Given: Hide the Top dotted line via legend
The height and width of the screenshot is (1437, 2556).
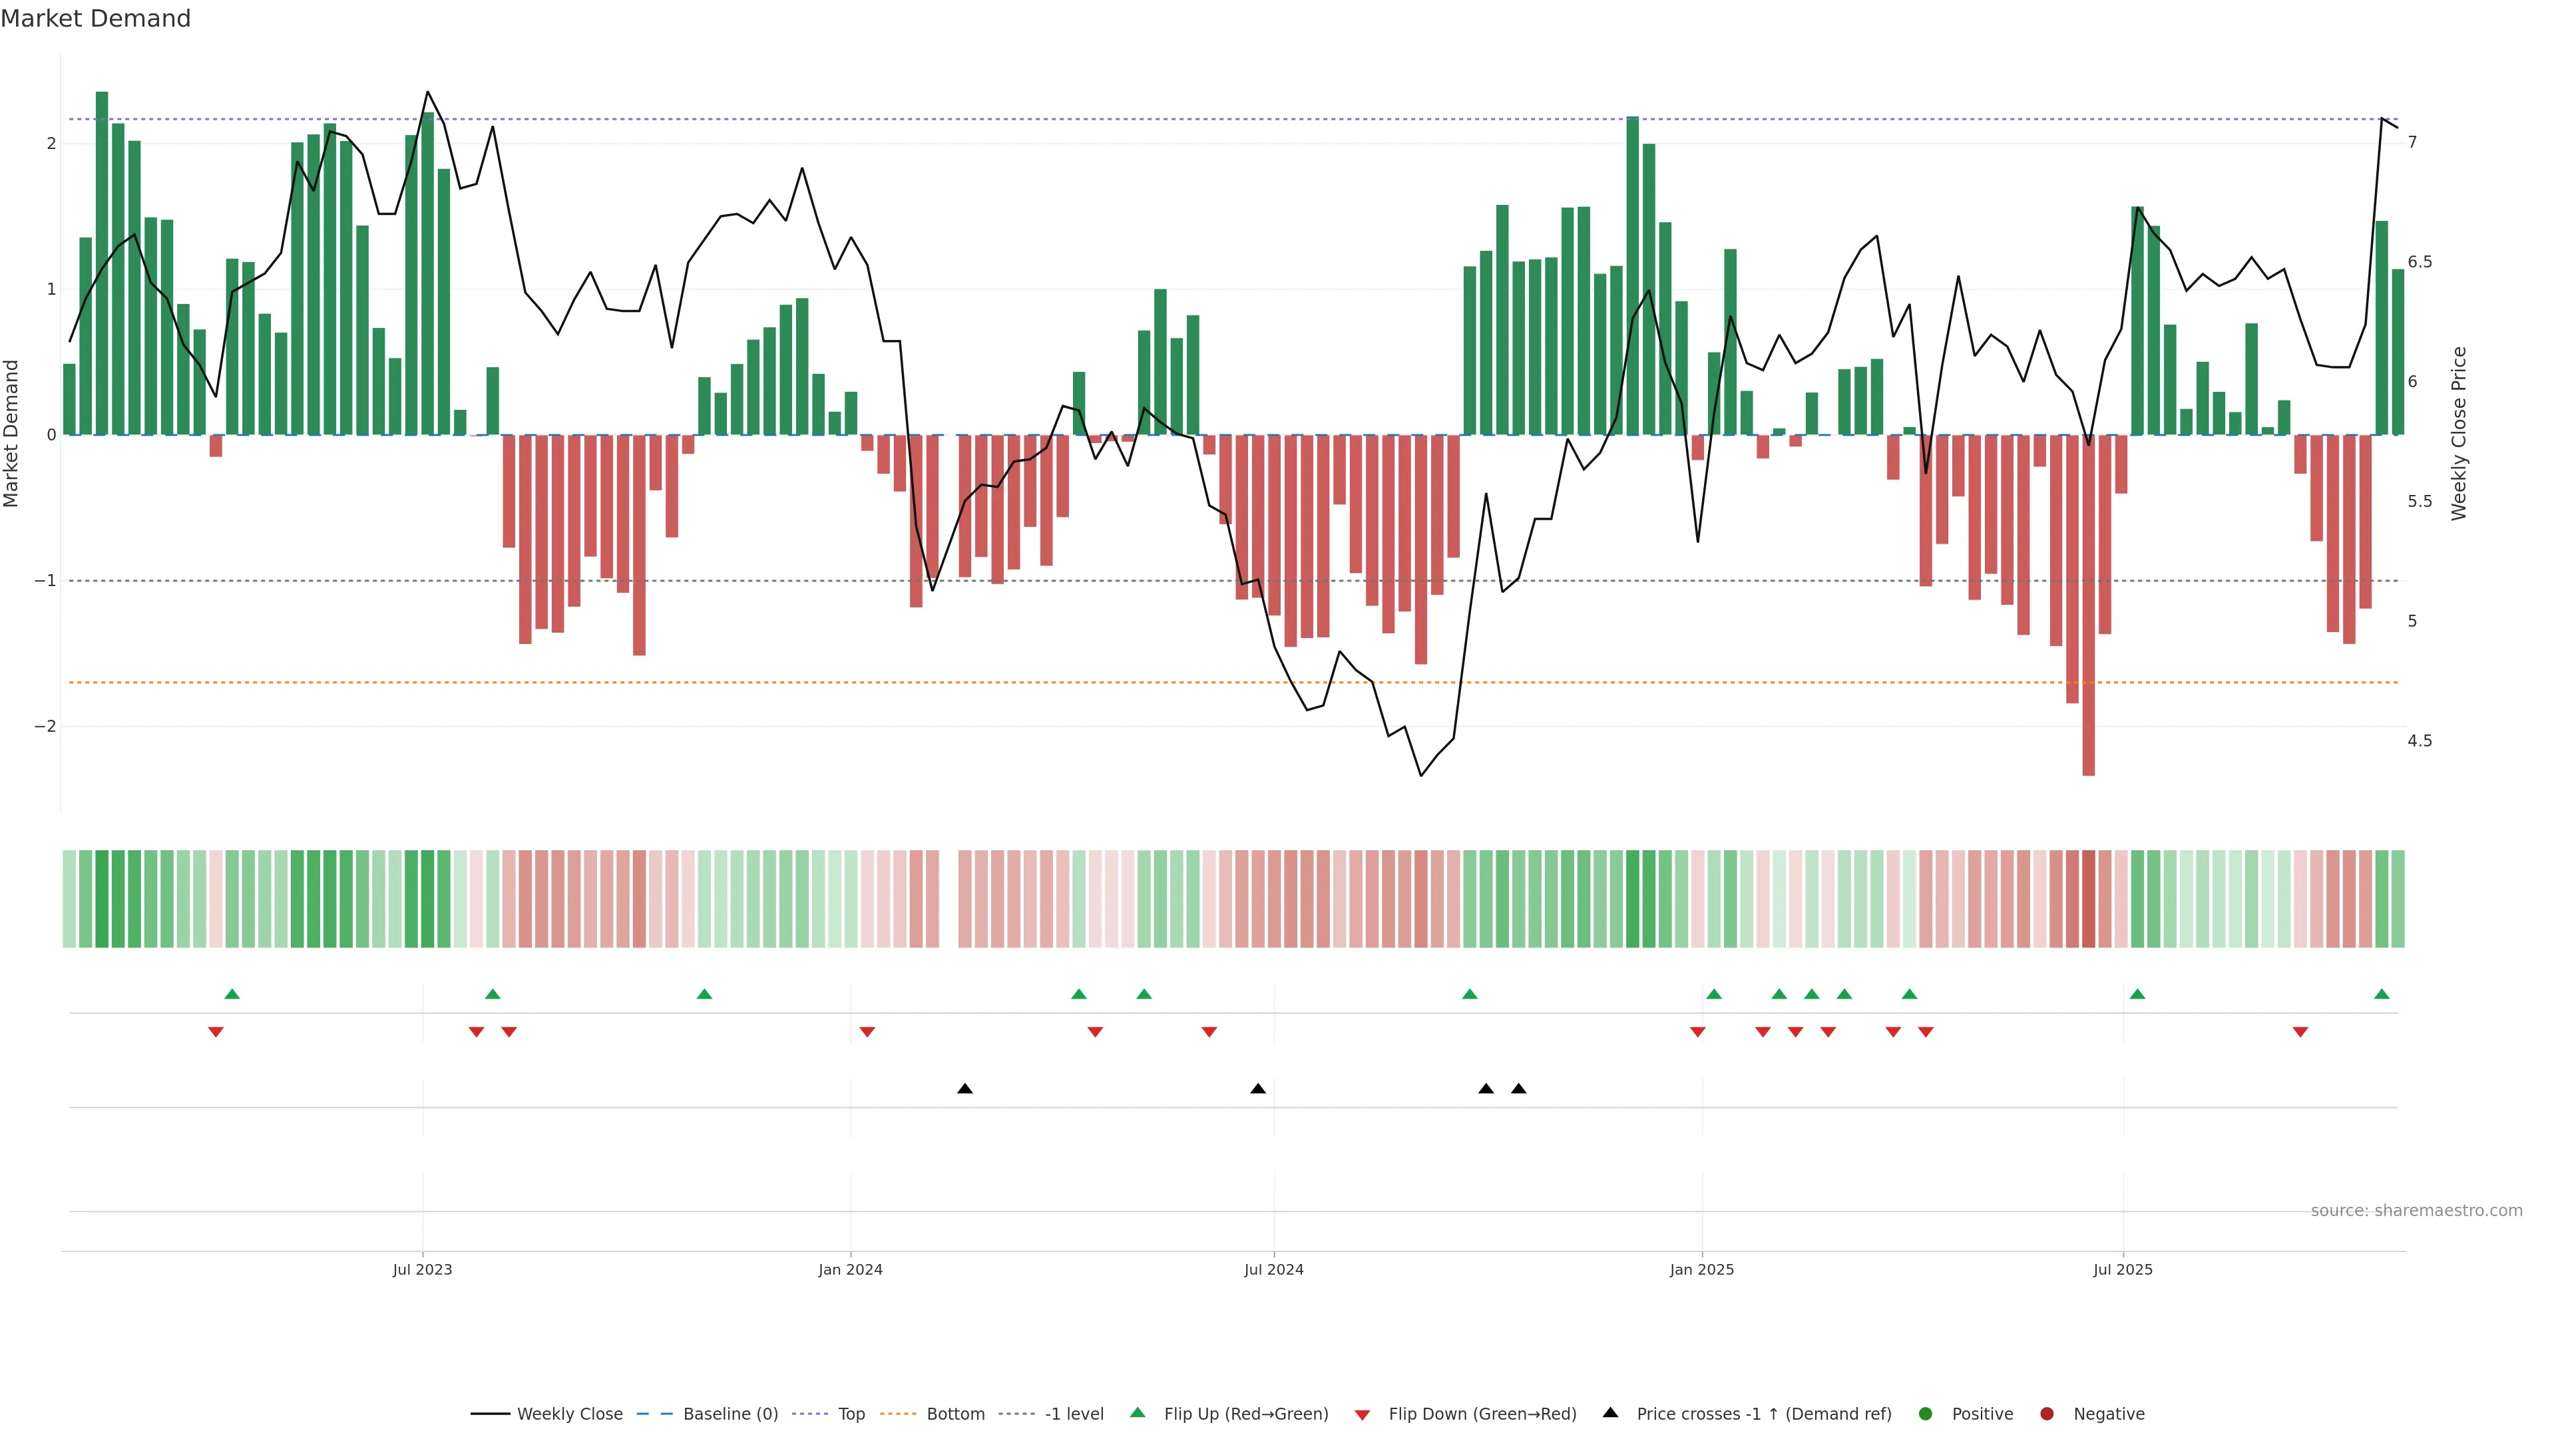Looking at the screenshot, I should [851, 1413].
